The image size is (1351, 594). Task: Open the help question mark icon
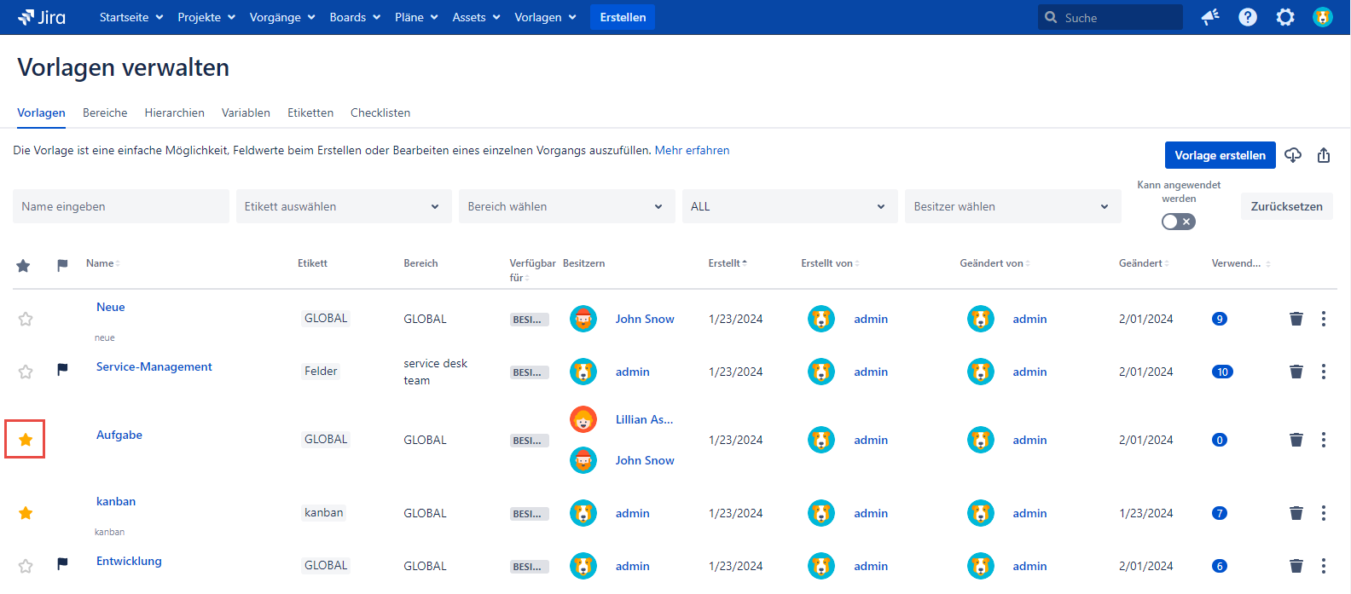click(x=1248, y=17)
